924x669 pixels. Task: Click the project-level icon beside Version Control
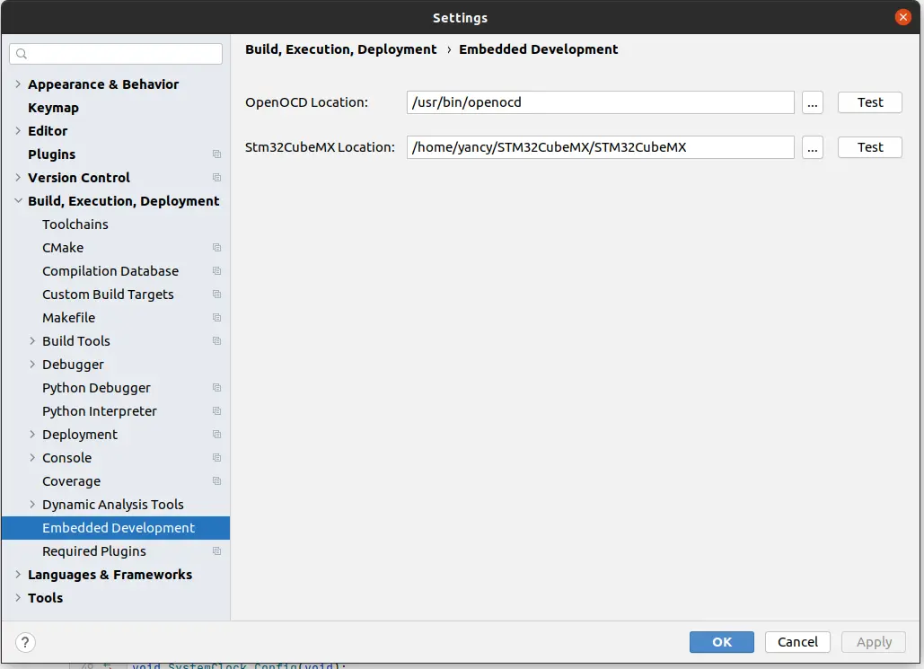coord(217,178)
